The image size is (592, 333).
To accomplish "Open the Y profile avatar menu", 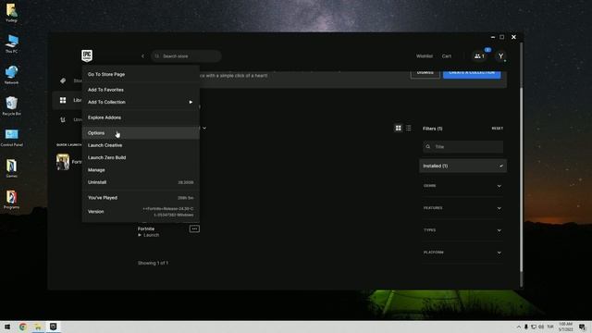I will click(500, 56).
